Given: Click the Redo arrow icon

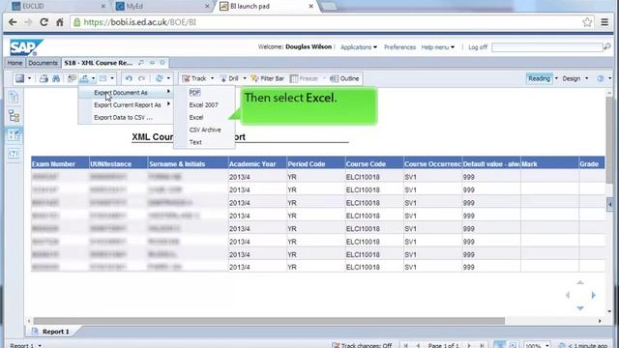Looking at the screenshot, I should pyautogui.click(x=141, y=78).
